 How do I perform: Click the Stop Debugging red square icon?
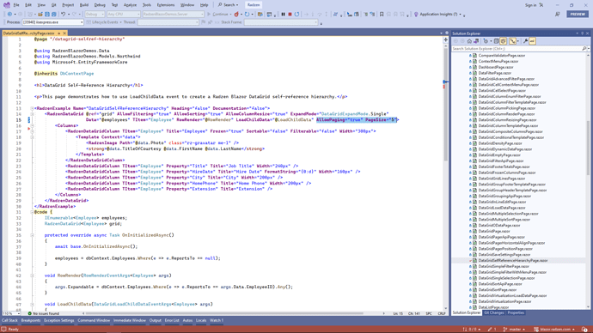(x=290, y=15)
